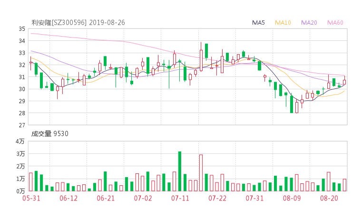The width and height of the screenshot is (352, 209).
Task: Click the price axis label 28
Action: point(22,113)
